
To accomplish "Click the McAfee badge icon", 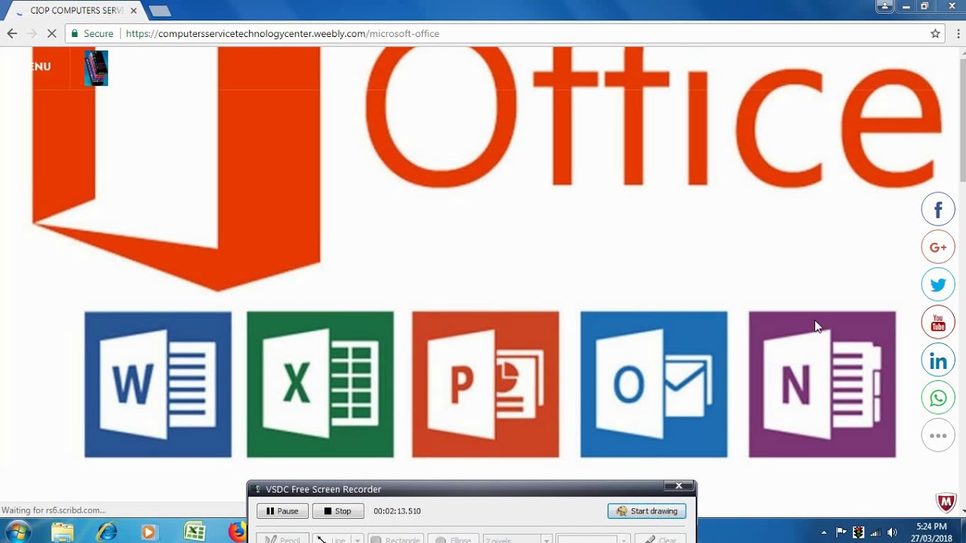I will coord(946,502).
